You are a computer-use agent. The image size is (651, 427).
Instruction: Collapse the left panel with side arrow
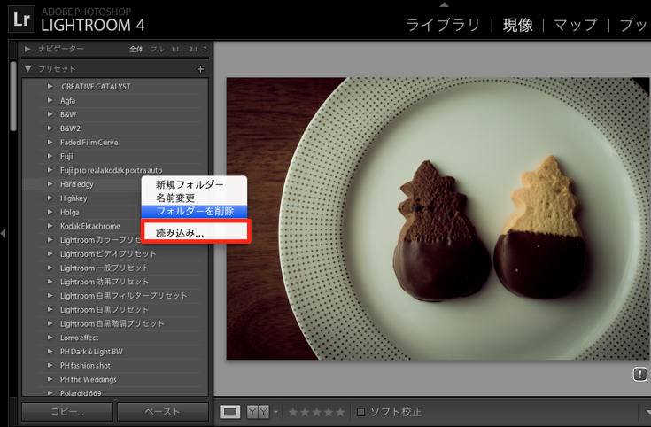point(4,233)
